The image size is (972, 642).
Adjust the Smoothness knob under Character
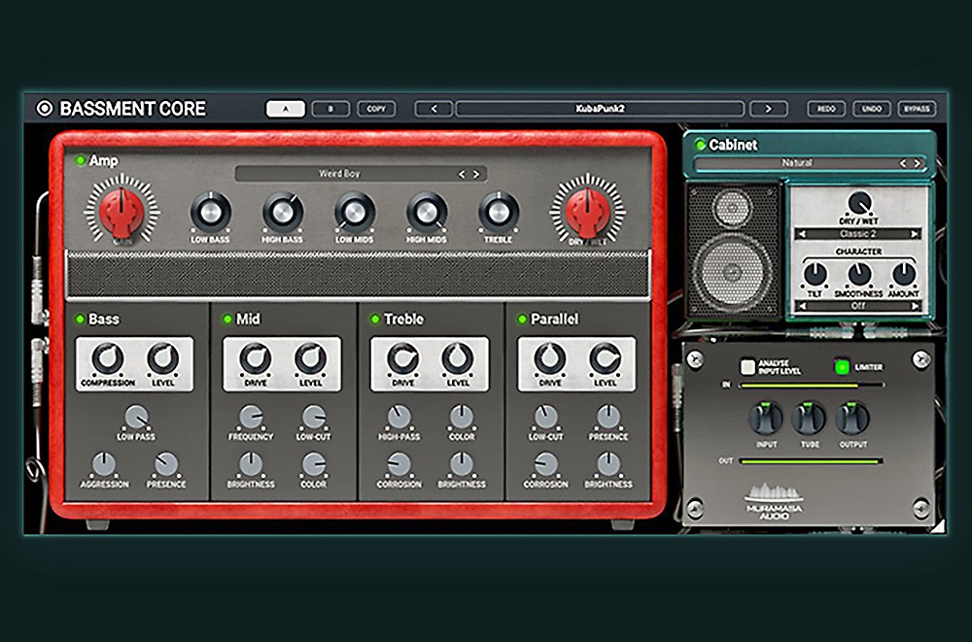tap(859, 272)
